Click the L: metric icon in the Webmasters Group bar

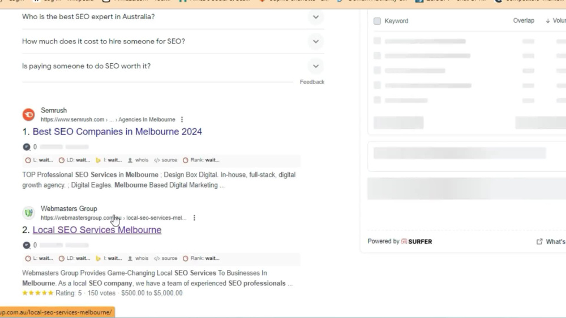28,259
